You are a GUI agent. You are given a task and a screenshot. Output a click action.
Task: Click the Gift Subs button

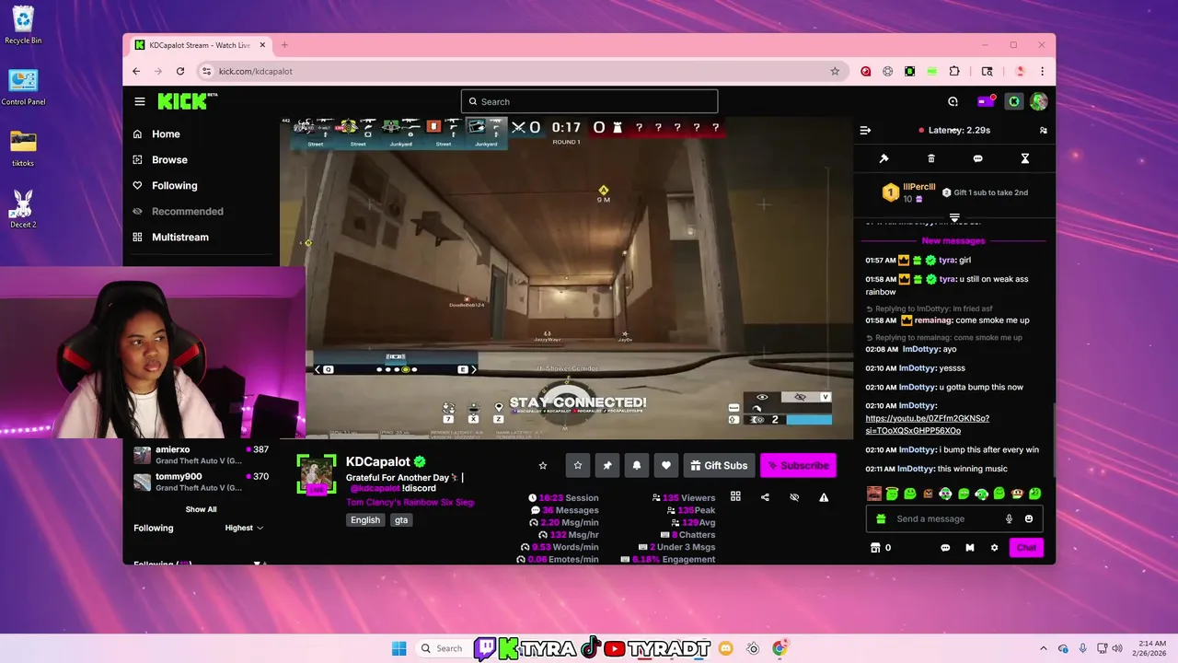click(x=719, y=465)
